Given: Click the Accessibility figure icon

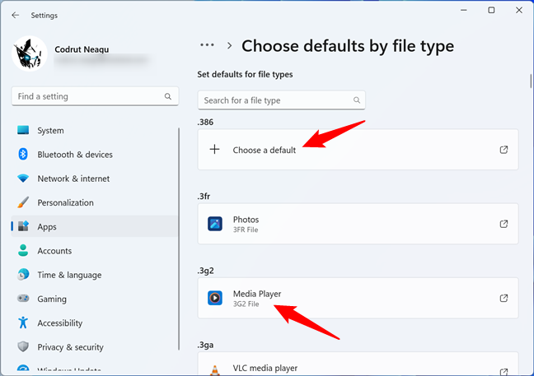Looking at the screenshot, I should 23,323.
